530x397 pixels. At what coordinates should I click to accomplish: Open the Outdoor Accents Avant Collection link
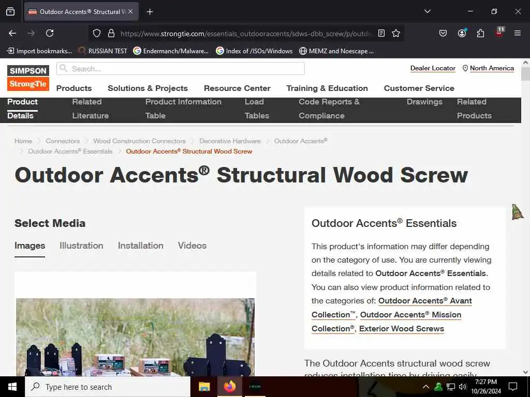coord(424,301)
